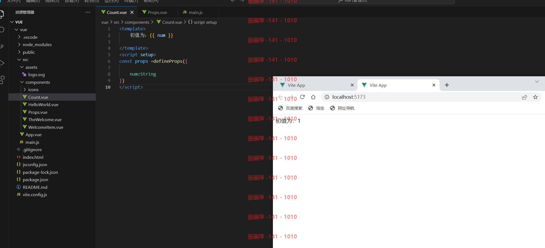Viewport: 545px width, 248px height.
Task: Open logo.svg in the assets folder
Action: tap(52, 74)
